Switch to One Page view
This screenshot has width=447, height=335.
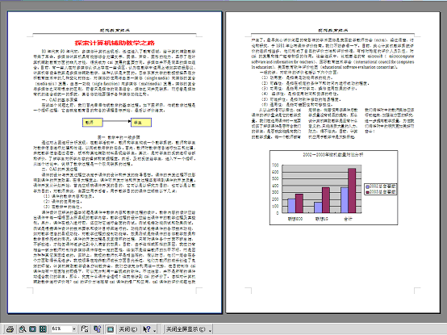point(32,329)
